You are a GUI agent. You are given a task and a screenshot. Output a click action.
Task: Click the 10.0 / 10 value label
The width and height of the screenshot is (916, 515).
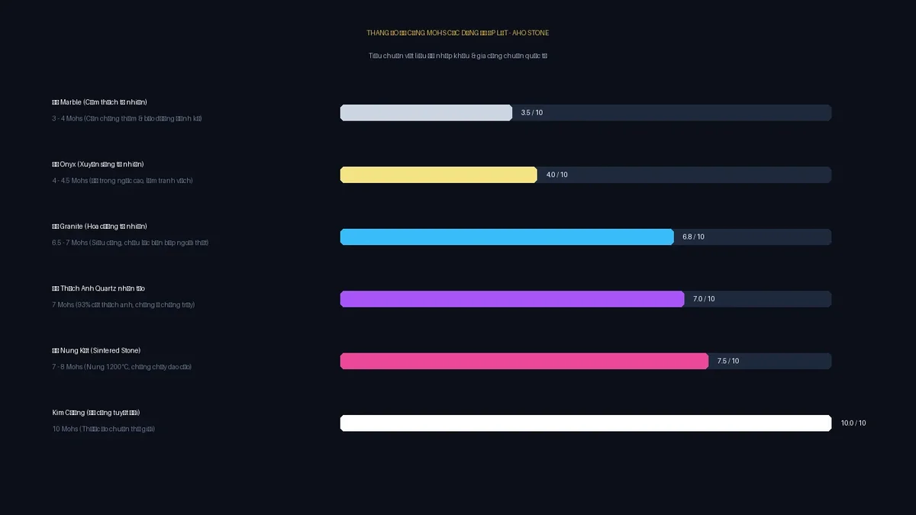tap(853, 423)
